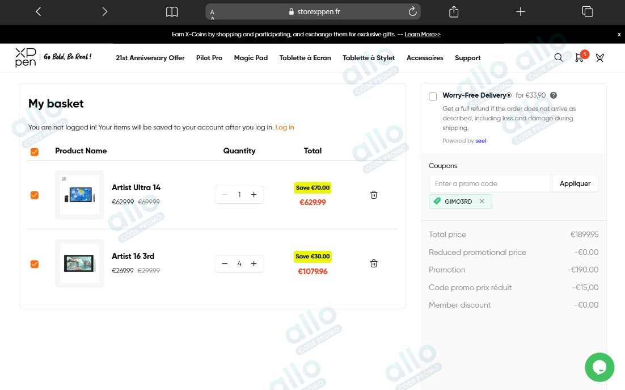This screenshot has height=390, width=625.
Task: Click the Enter a promo code field
Action: coord(490,183)
